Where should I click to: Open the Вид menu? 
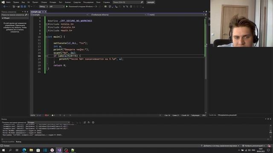pyautogui.click(x=23, y=2)
